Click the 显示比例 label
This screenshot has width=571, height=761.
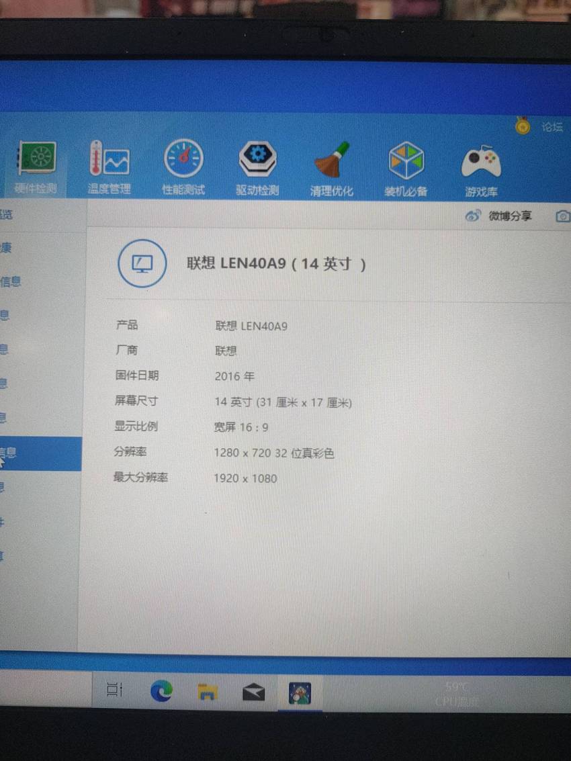[136, 426]
